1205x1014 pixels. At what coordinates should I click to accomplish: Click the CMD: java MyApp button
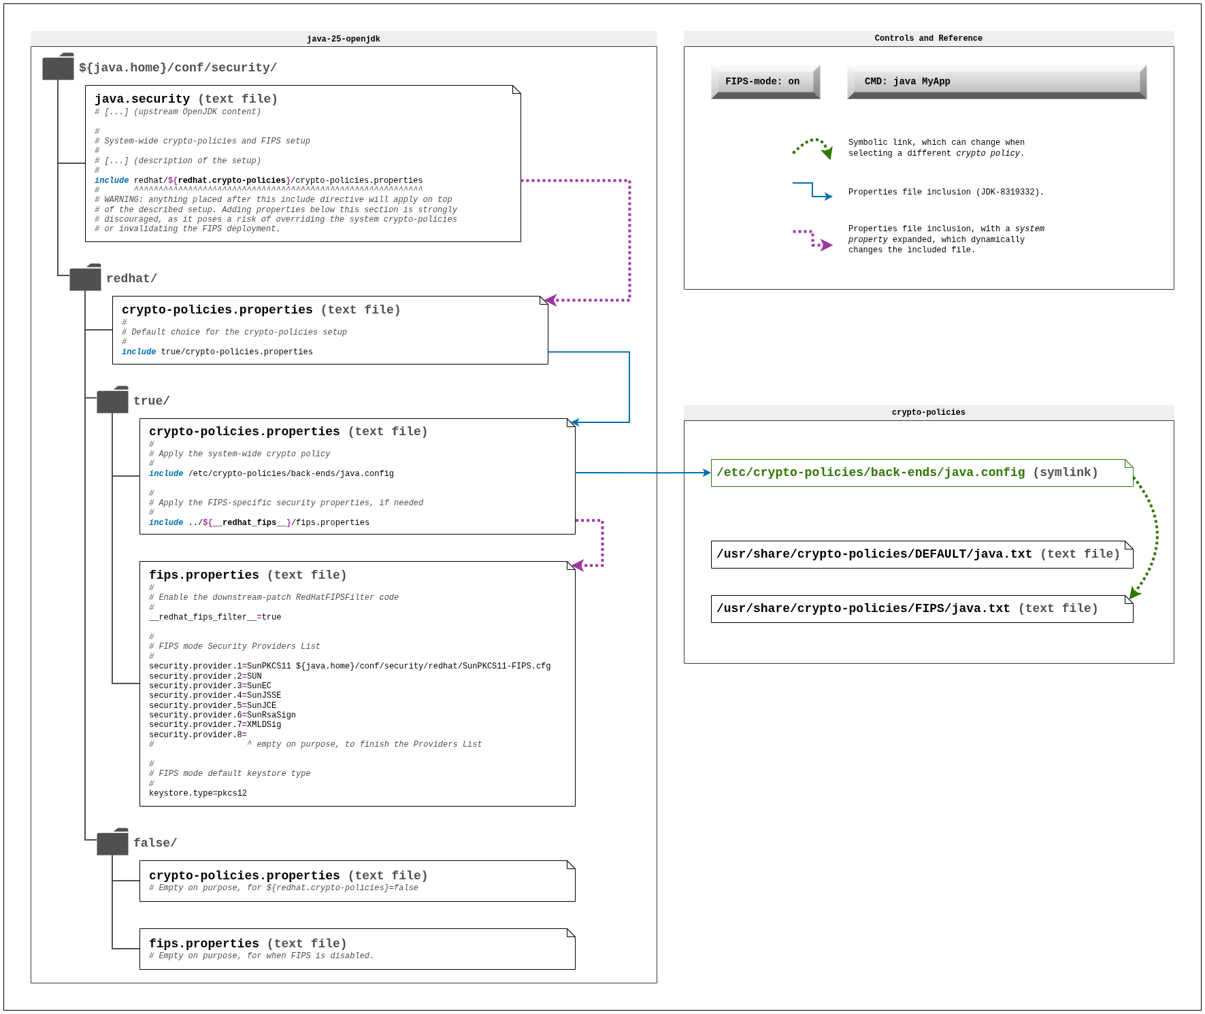[997, 82]
